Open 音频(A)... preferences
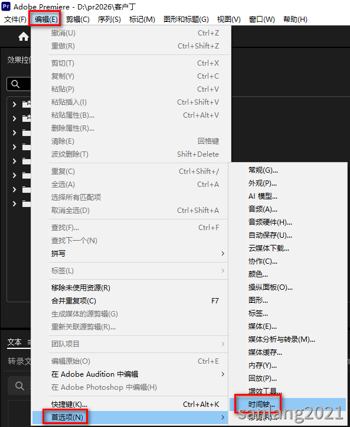The width and height of the screenshot is (350, 427). pyautogui.click(x=288, y=209)
